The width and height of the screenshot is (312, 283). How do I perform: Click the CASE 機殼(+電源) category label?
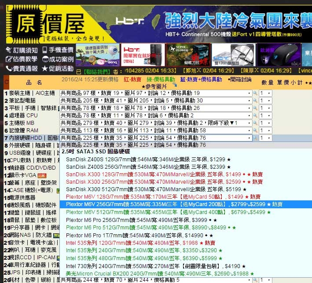pyautogui.click(x=31, y=190)
